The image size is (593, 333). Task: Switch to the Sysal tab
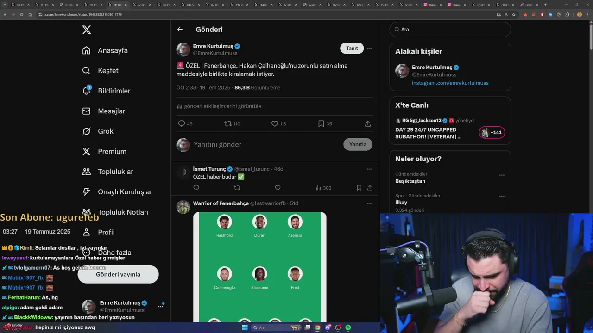tap(314, 5)
